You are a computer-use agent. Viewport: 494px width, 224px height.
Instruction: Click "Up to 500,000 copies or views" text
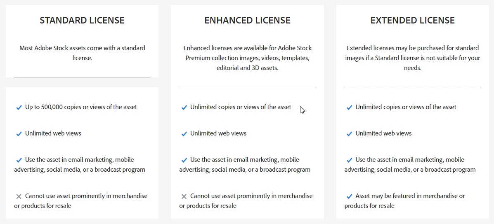pyautogui.click(x=81, y=107)
